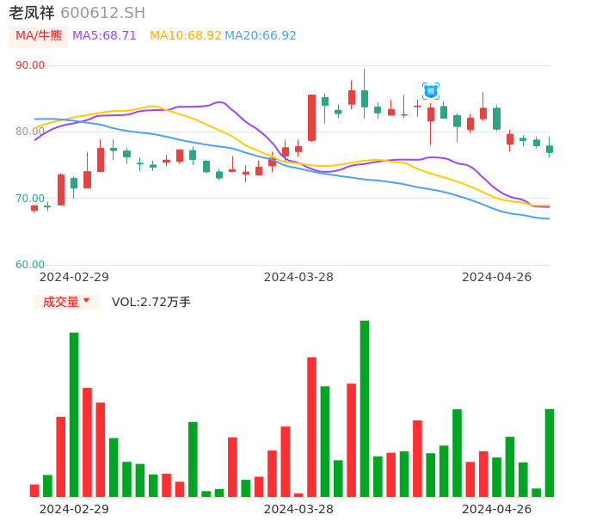Click the 90.00 price axis label
The image size is (590, 521).
pos(30,65)
